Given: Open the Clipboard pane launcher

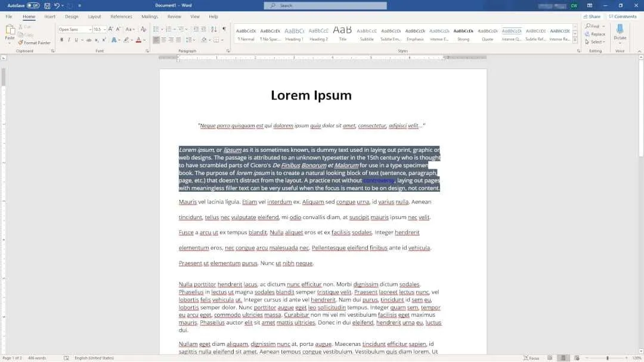Looking at the screenshot, I should [52, 51].
